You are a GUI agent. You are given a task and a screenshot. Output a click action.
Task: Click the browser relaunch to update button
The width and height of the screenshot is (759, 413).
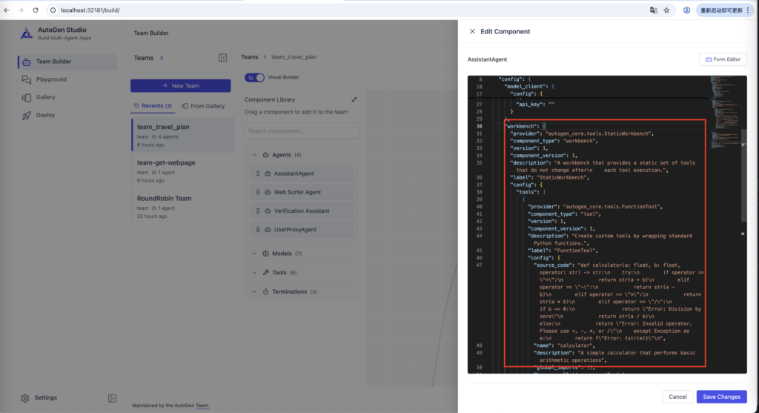[x=724, y=10]
